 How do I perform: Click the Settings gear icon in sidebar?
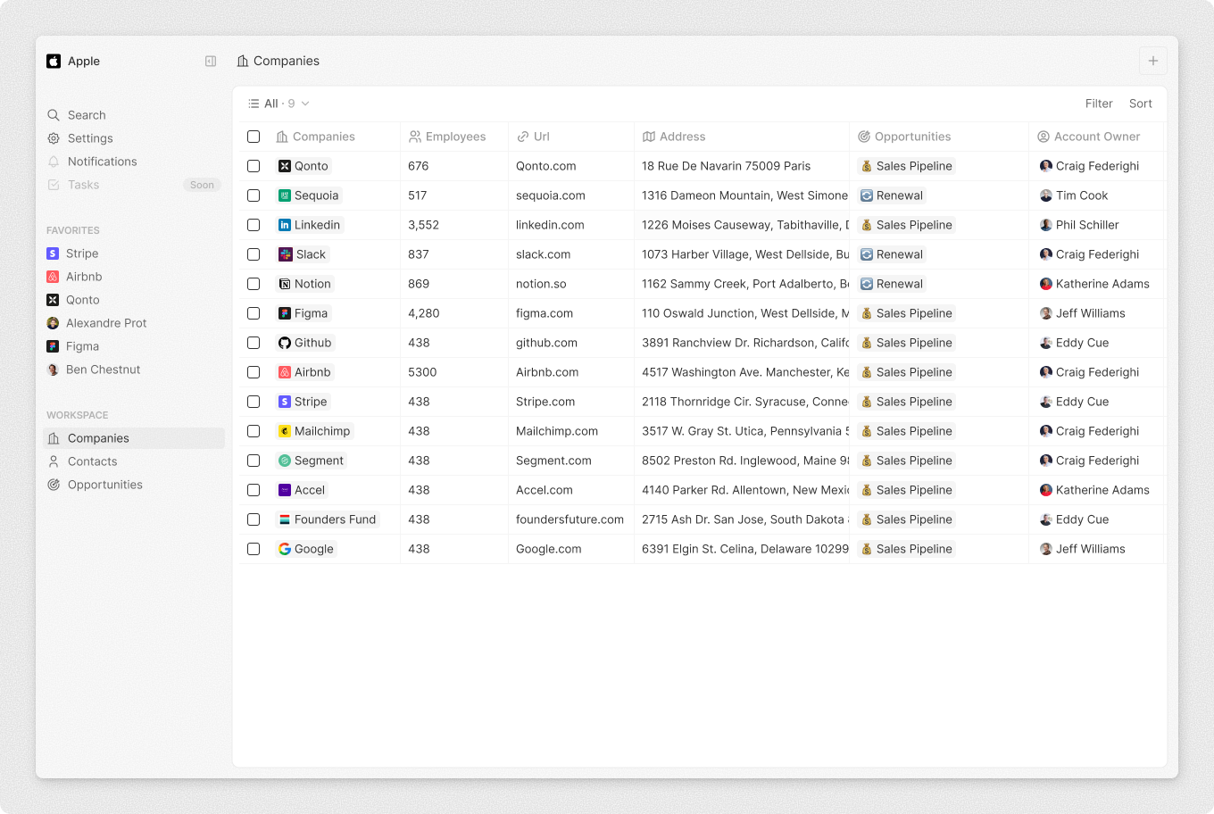[54, 138]
